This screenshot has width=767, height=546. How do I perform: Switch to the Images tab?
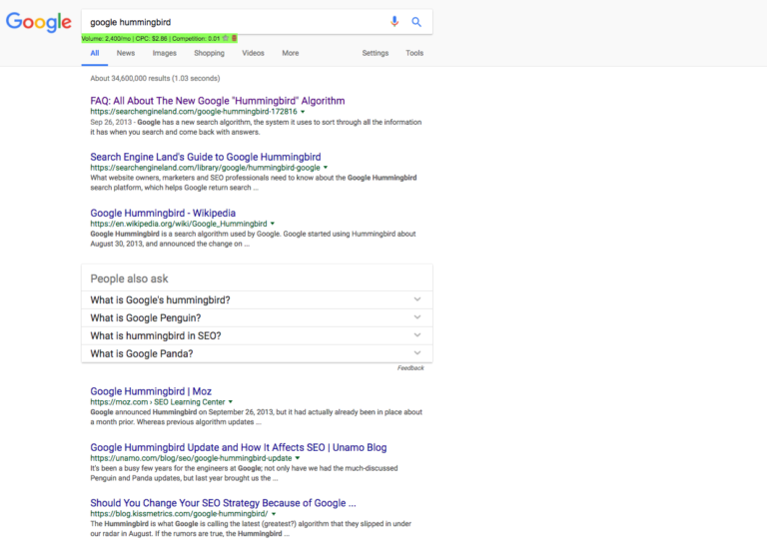coord(165,53)
